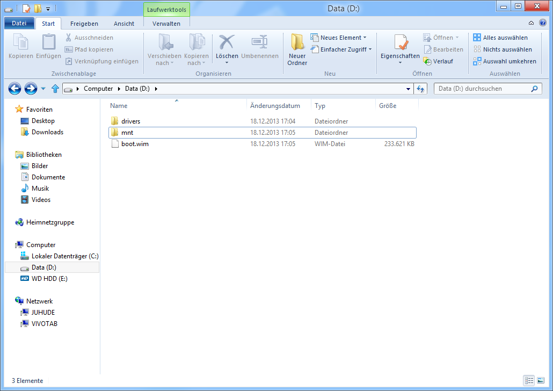The width and height of the screenshot is (553, 391).
Task: Open the Datei menu tab
Action: (19, 23)
